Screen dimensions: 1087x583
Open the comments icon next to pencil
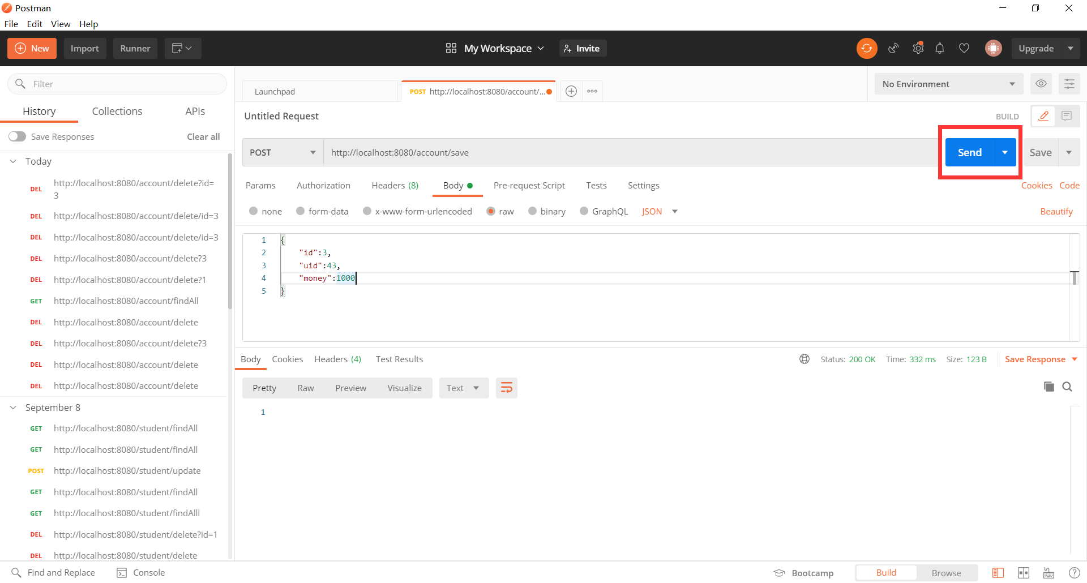point(1067,116)
